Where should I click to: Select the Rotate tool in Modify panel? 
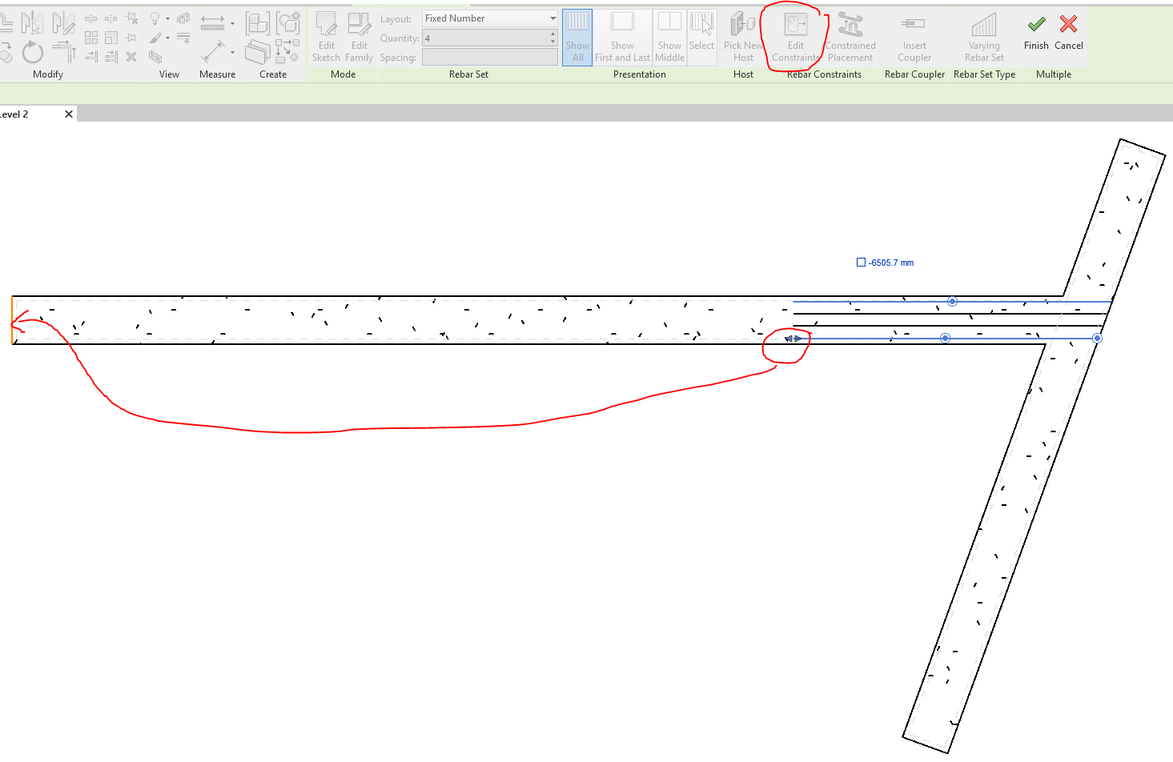(33, 52)
